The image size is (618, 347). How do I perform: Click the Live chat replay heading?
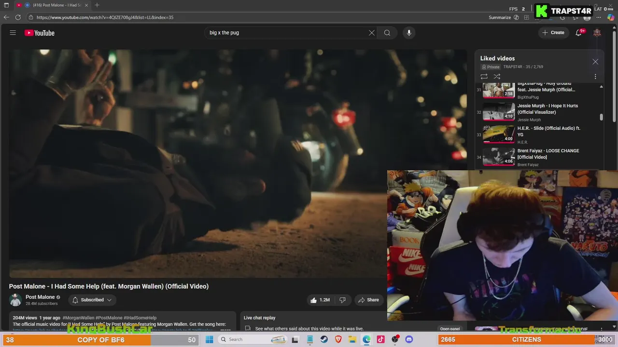tap(259, 318)
